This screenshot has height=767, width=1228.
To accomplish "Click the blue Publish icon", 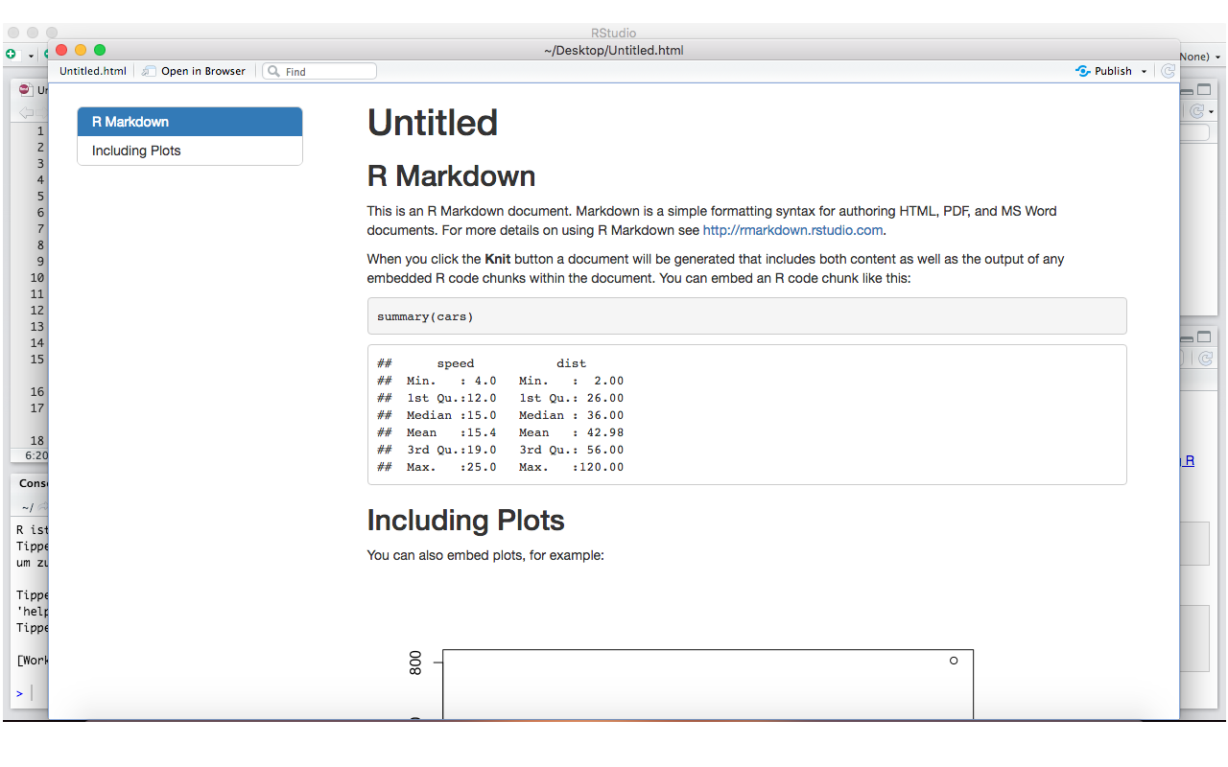I will coord(1082,71).
